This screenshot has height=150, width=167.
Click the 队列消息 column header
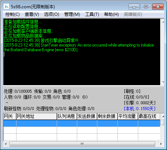67,116
